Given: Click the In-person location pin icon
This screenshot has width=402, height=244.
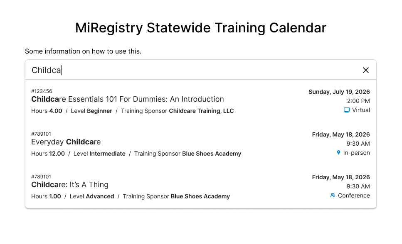Looking at the screenshot, I should pyautogui.click(x=338, y=153).
